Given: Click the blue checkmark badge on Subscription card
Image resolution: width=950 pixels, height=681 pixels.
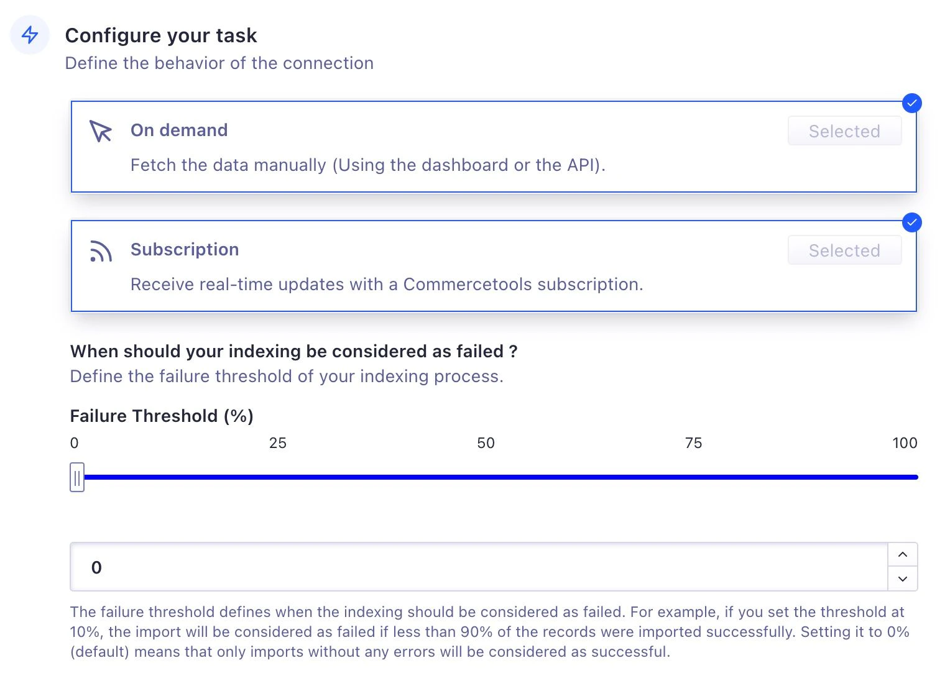Looking at the screenshot, I should point(911,222).
